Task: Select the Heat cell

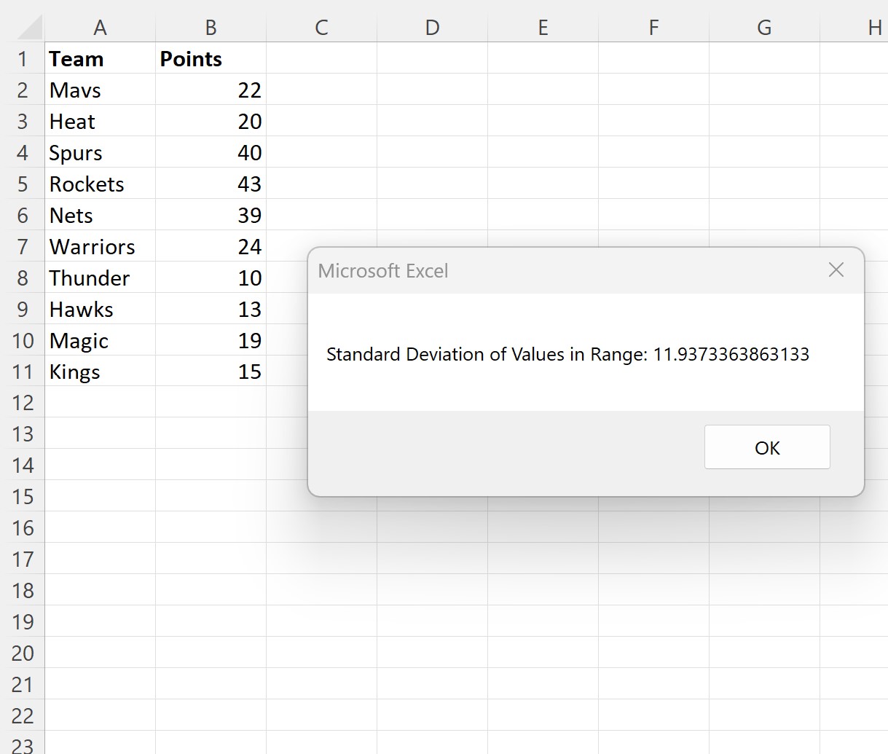Action: [101, 121]
